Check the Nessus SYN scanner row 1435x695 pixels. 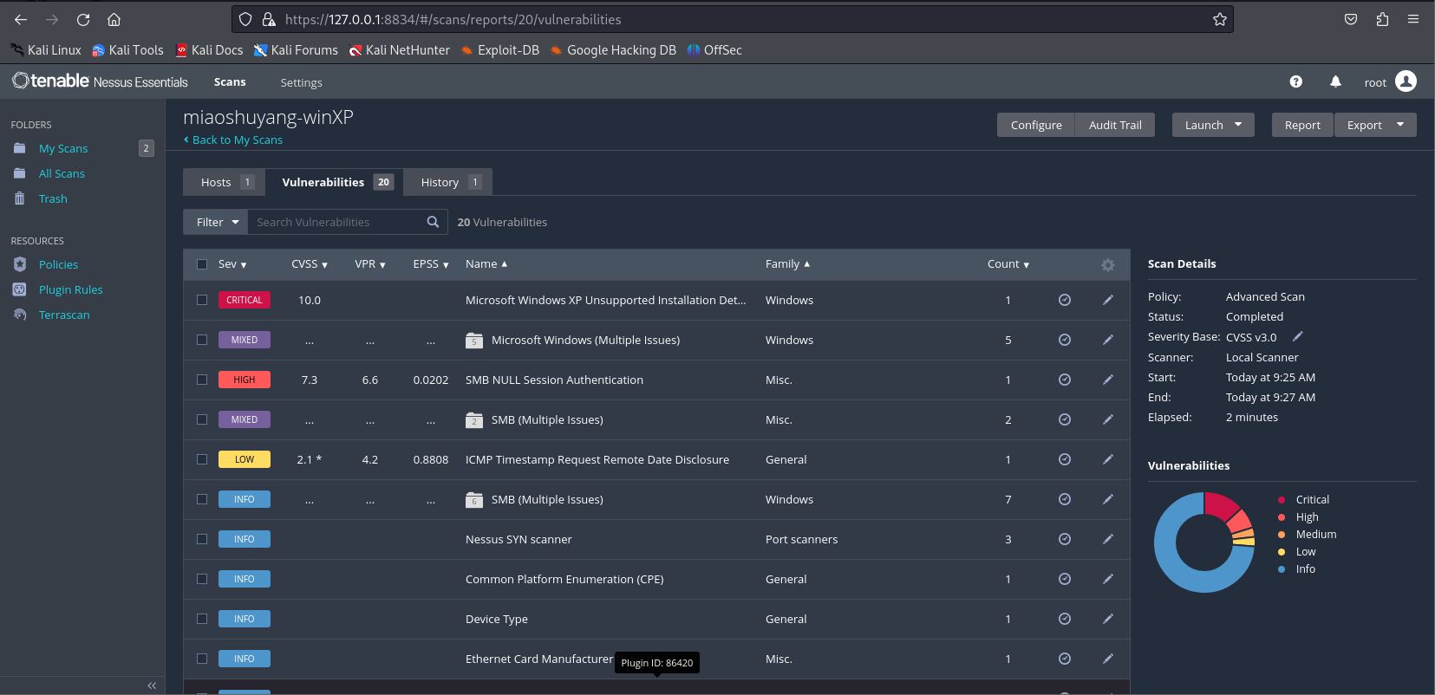coord(202,539)
